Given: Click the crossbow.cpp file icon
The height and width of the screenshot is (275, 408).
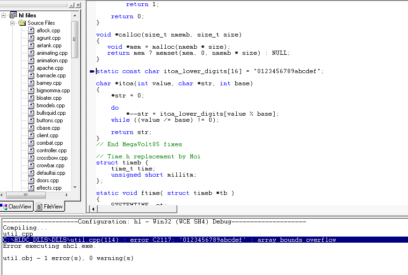Looking at the screenshot, I should click(x=31, y=158).
